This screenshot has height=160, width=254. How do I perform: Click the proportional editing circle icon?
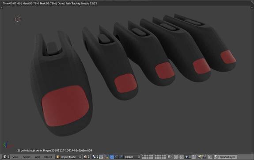[x=176, y=157]
